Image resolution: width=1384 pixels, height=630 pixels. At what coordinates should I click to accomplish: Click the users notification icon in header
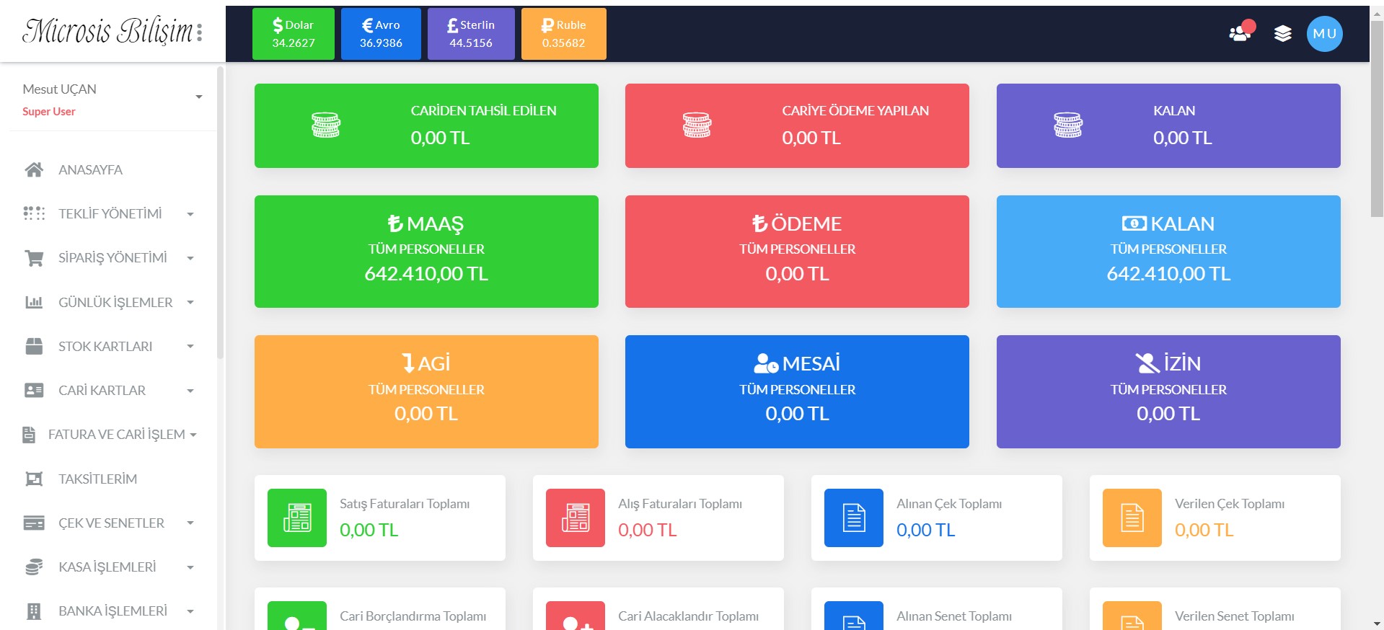point(1240,33)
